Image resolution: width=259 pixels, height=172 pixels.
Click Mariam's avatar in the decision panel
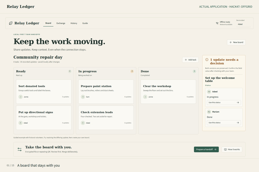click(209, 112)
